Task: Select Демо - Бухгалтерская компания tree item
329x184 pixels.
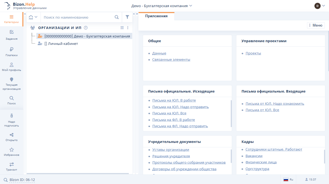Action: click(84, 36)
